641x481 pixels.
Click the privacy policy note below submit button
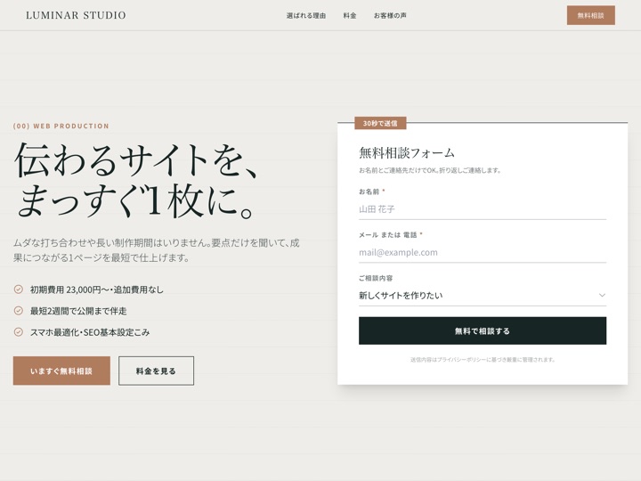483,360
